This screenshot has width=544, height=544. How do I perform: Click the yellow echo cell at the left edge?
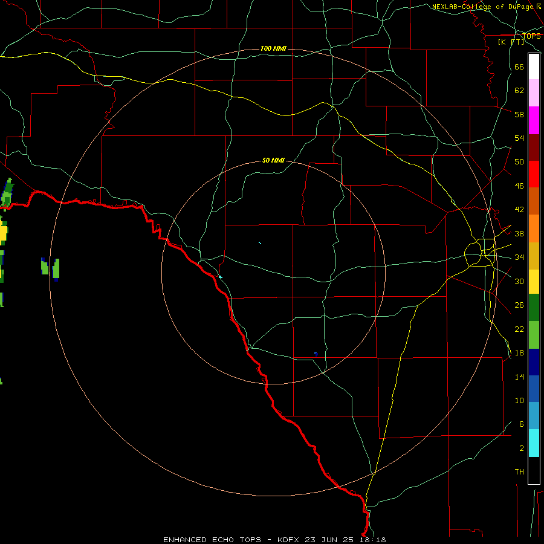pyautogui.click(x=4, y=232)
